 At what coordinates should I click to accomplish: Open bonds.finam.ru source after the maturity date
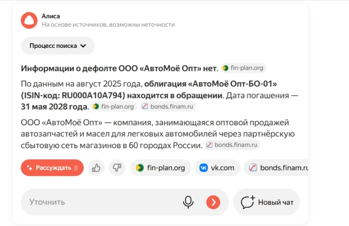tap(169, 106)
